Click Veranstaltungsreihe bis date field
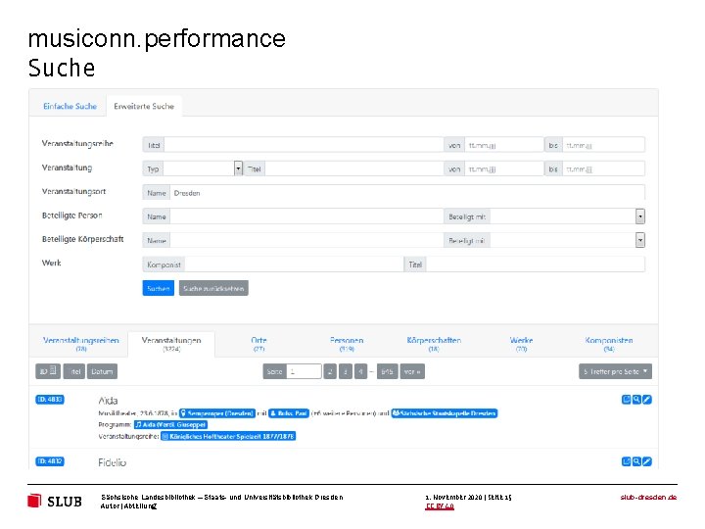705x529 pixels. (603, 145)
